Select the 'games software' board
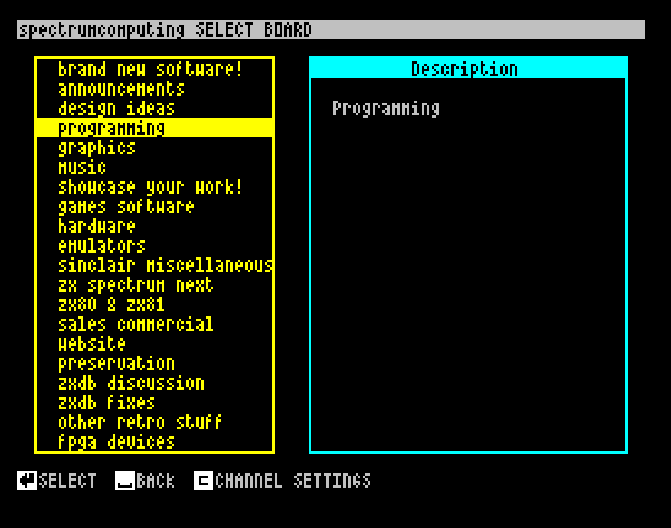This screenshot has width=671, height=528. (126, 207)
